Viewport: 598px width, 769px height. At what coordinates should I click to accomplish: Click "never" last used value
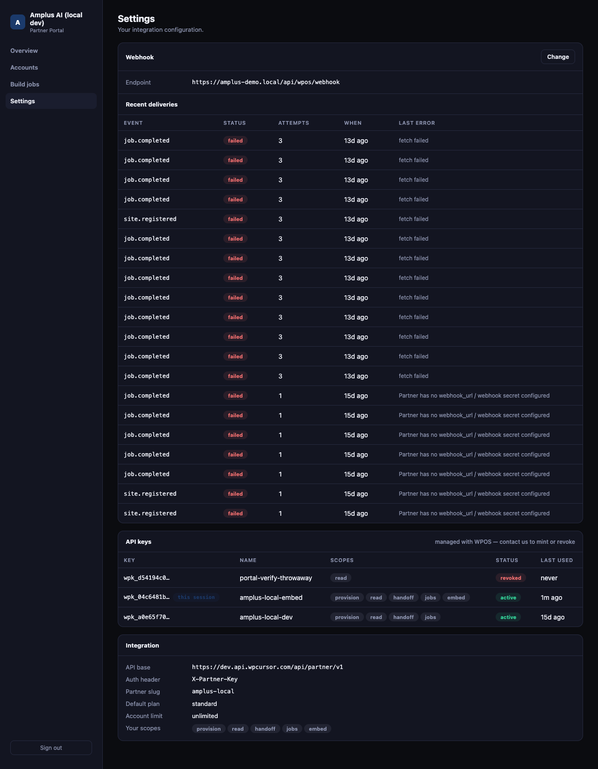click(549, 578)
